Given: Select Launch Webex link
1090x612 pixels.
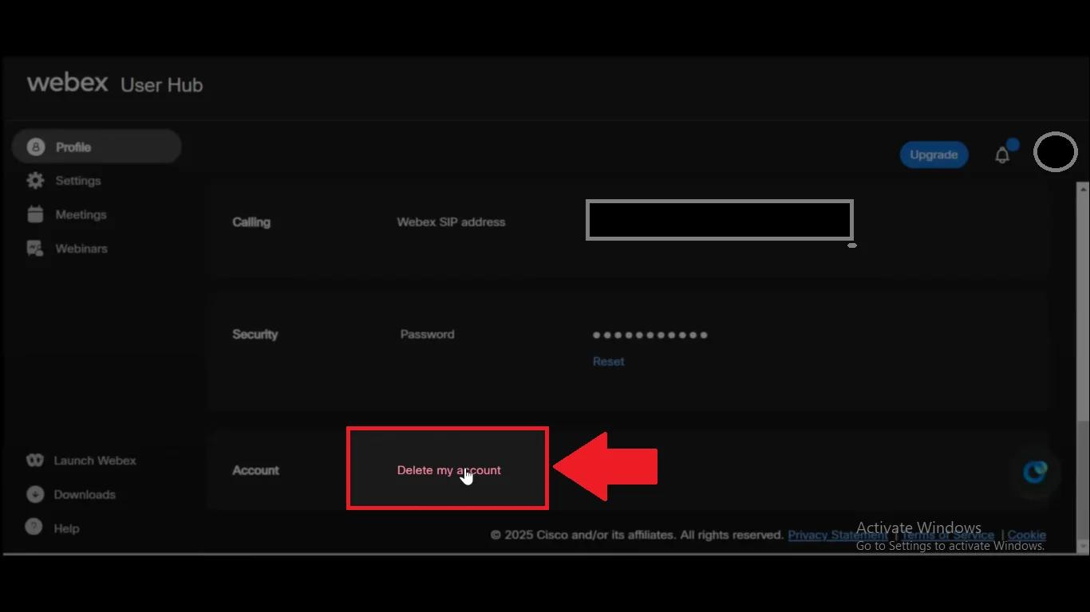Looking at the screenshot, I should point(95,461).
